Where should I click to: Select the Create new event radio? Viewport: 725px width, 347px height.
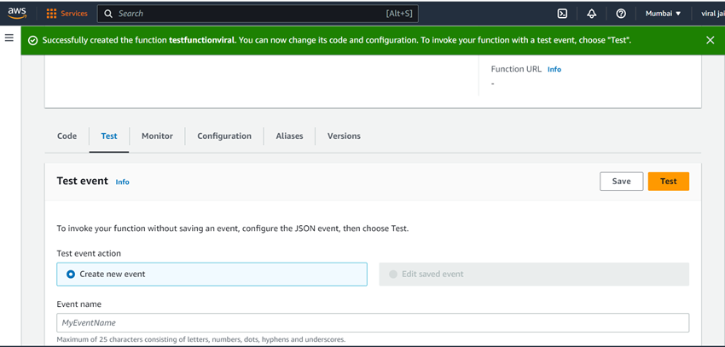71,274
